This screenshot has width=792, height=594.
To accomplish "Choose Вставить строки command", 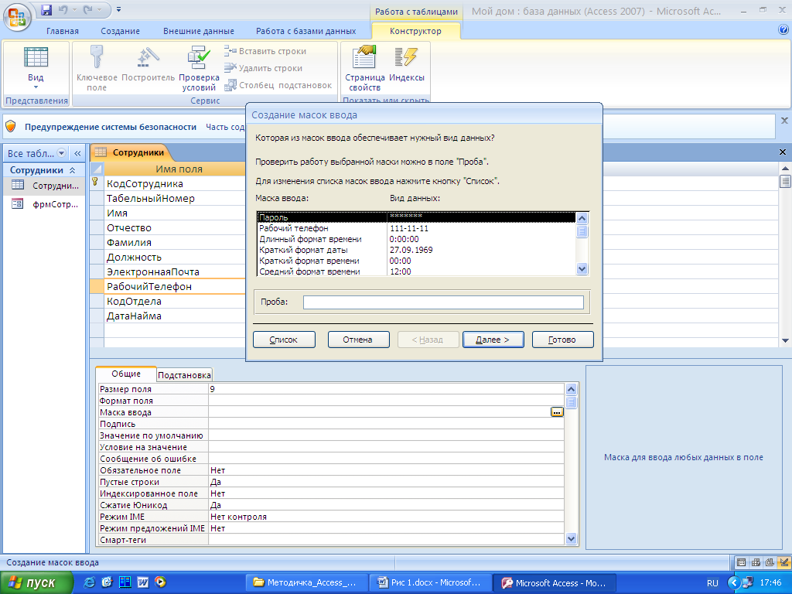I will pyautogui.click(x=266, y=51).
